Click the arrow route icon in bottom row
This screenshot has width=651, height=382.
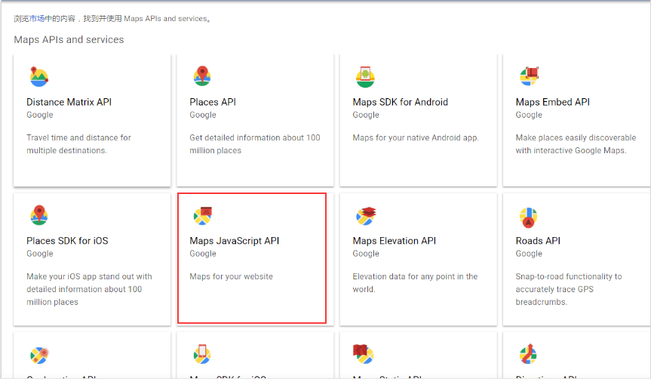tap(528, 353)
